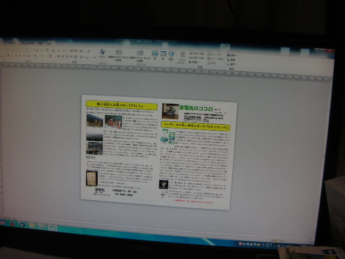Justify paragraph with justify icon
The width and height of the screenshot is (345, 259).
point(71,57)
